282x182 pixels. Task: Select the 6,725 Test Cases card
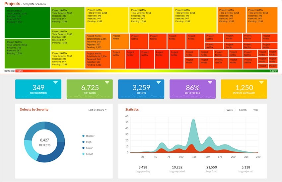pos(90,89)
